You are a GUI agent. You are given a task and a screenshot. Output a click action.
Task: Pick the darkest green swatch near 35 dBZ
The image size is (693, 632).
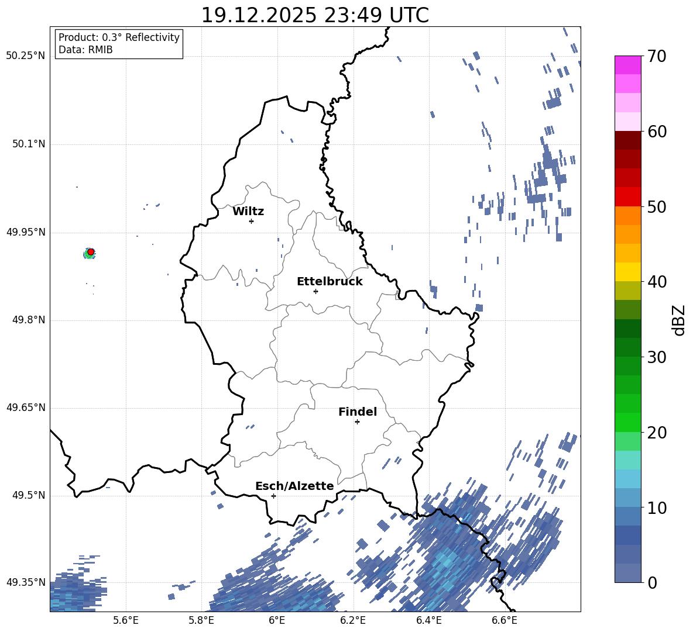pyautogui.click(x=628, y=329)
